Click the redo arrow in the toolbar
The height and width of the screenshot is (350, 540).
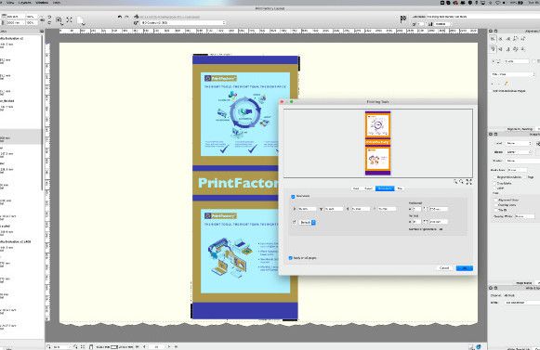point(126,17)
